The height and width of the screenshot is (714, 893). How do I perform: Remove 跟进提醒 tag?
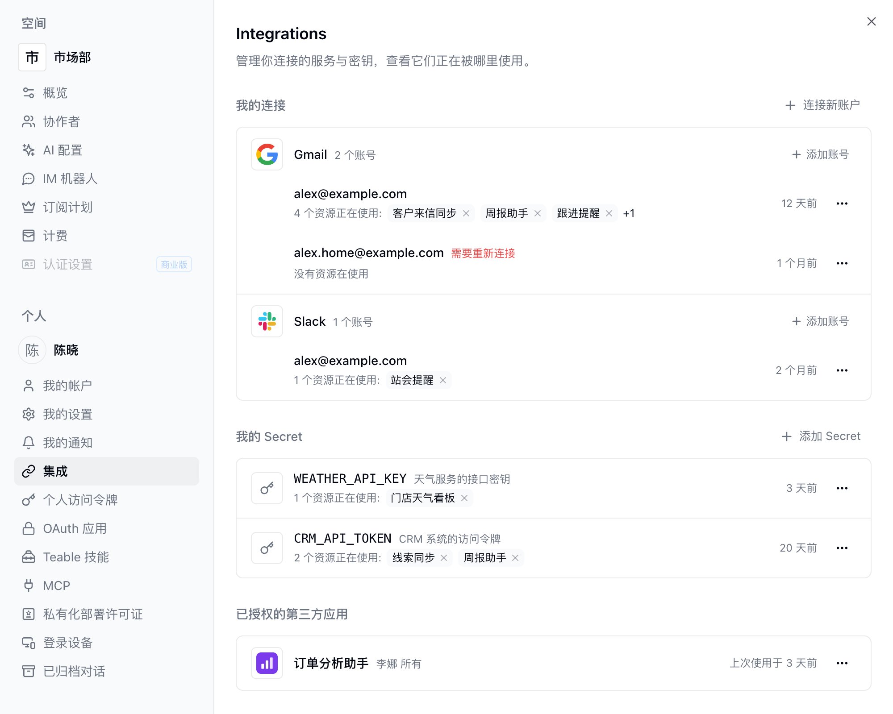point(609,213)
